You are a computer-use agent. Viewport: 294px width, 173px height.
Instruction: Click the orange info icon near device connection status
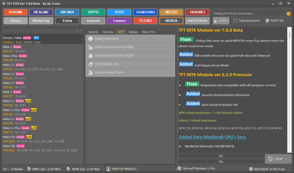(288, 14)
